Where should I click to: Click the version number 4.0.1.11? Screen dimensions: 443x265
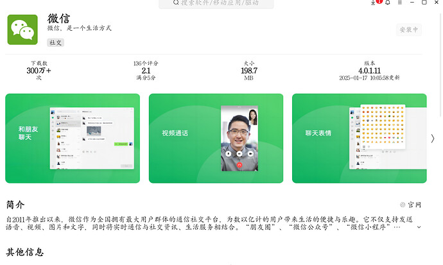tap(369, 71)
